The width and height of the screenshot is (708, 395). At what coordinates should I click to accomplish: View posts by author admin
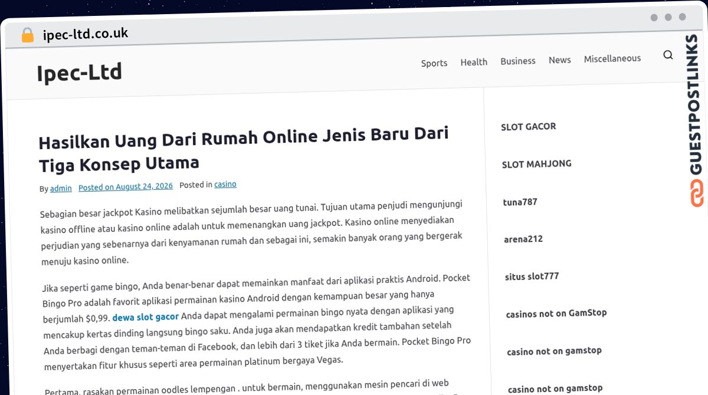click(61, 189)
